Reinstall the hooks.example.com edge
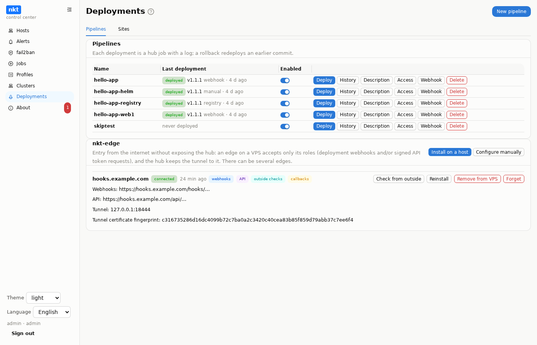 (x=439, y=179)
